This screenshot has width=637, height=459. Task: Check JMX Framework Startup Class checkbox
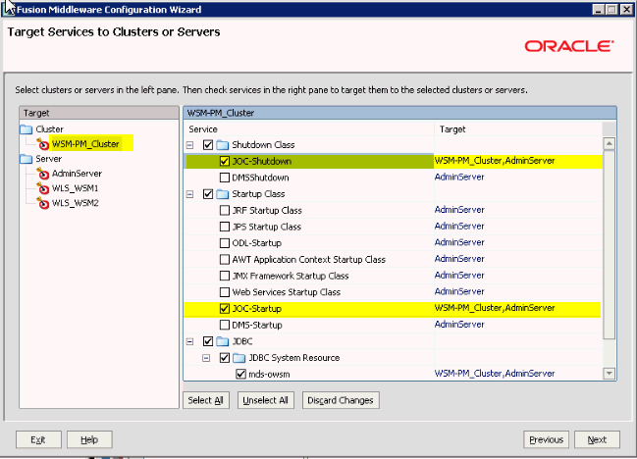[224, 276]
